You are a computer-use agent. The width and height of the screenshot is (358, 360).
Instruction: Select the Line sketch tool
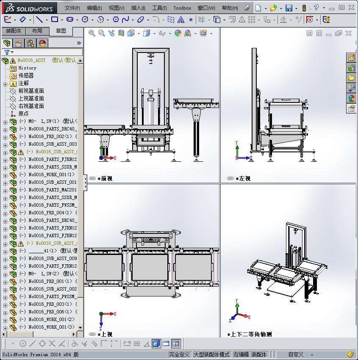point(39,20)
